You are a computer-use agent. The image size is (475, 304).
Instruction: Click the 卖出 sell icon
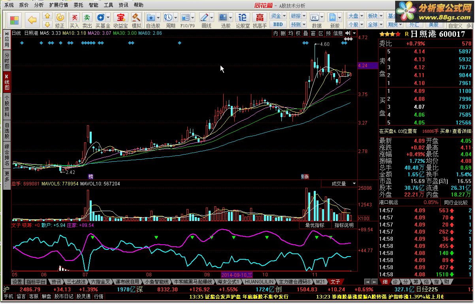87,20
